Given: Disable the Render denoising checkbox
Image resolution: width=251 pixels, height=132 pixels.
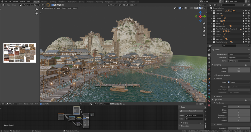Looking at the screenshot, I should [229, 82].
